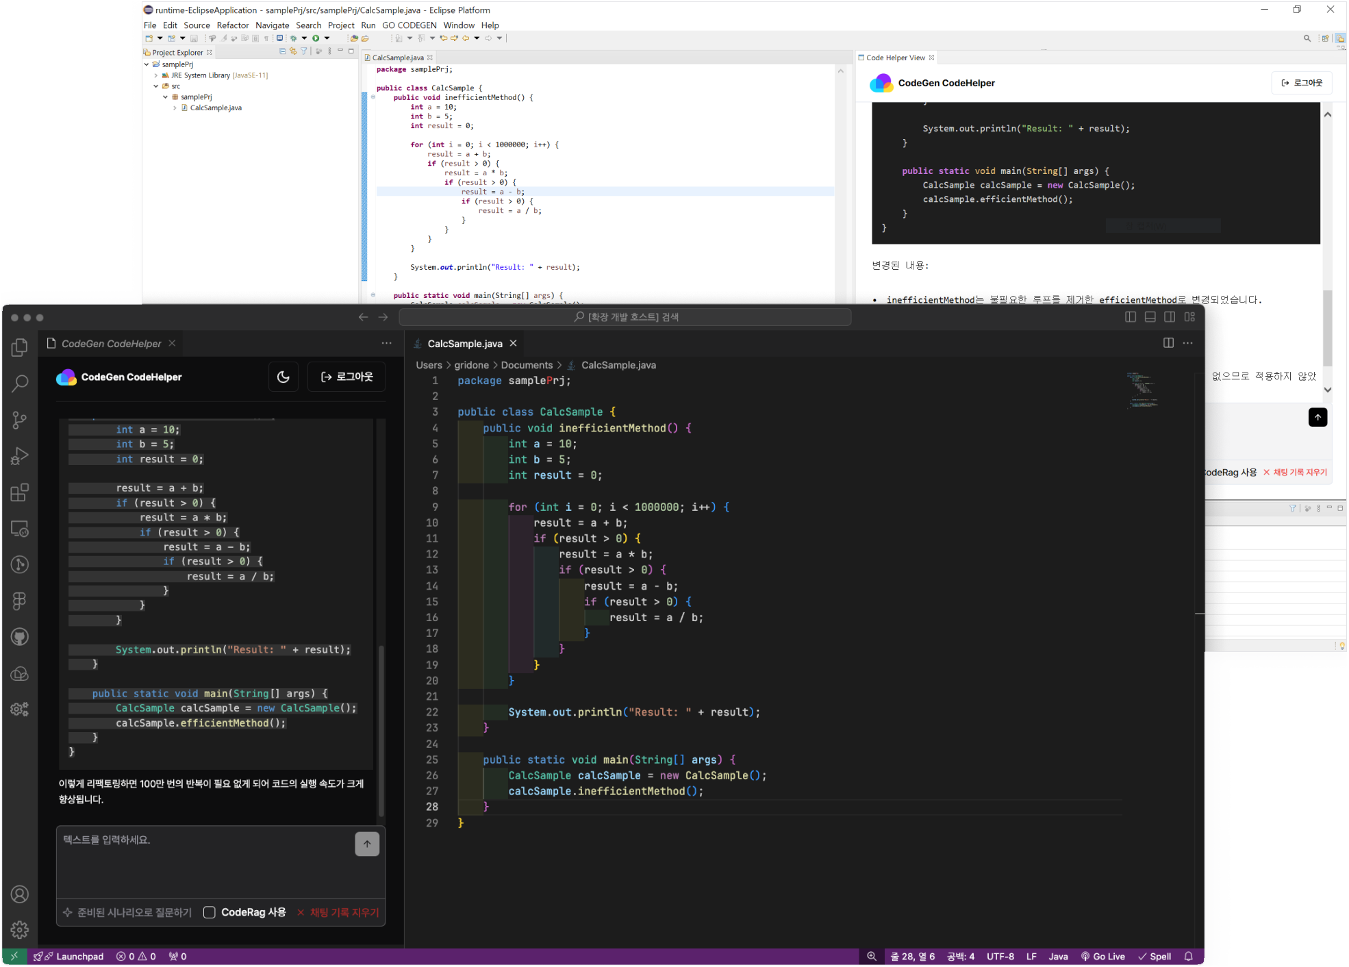
Task: Open Run and Debug view in VS Code
Action: tap(20, 456)
